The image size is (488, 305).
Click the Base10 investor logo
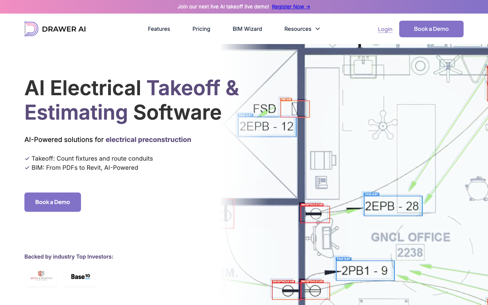click(80, 277)
